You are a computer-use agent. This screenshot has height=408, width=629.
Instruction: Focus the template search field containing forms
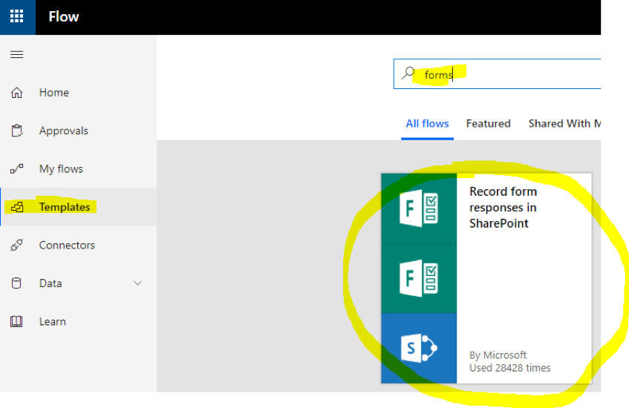[x=497, y=74]
